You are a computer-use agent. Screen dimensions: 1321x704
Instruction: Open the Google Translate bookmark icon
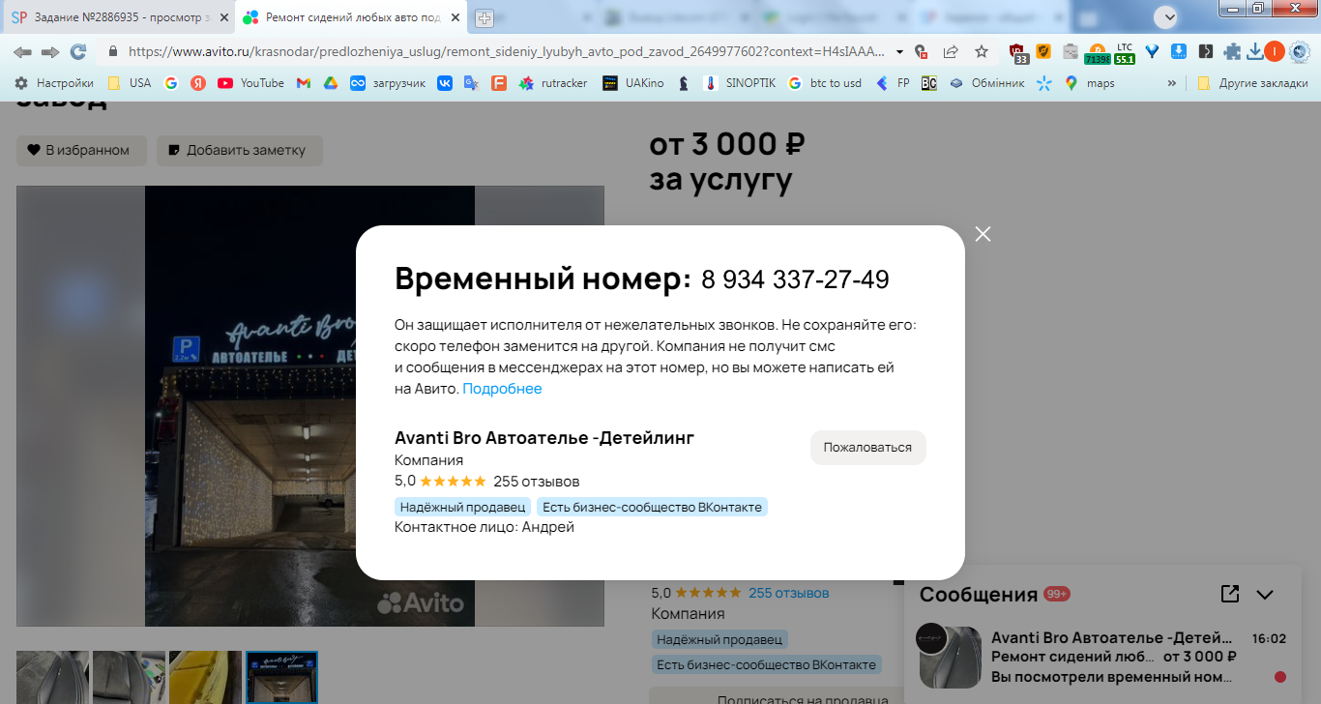click(x=471, y=83)
